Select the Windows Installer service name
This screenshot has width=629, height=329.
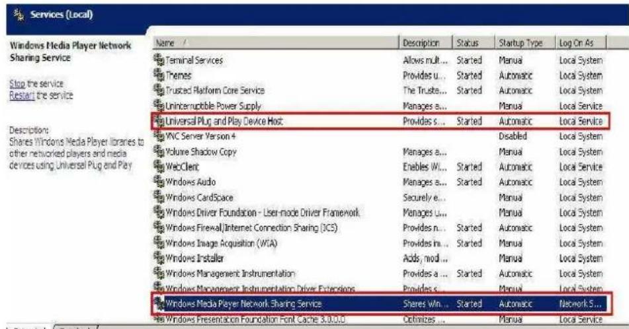pos(195,258)
